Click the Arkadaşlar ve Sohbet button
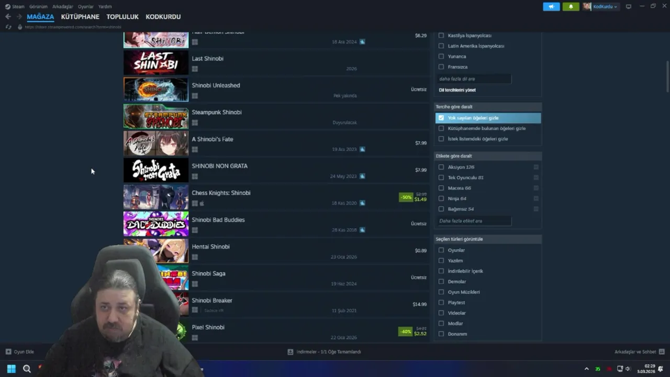670x377 pixels. pos(640,352)
